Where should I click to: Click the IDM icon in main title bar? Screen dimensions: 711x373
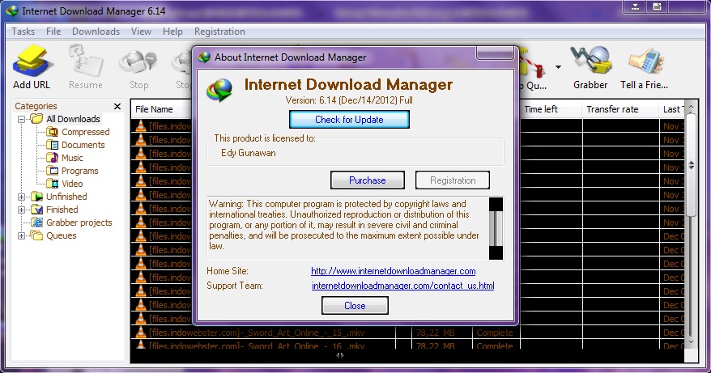click(12, 11)
